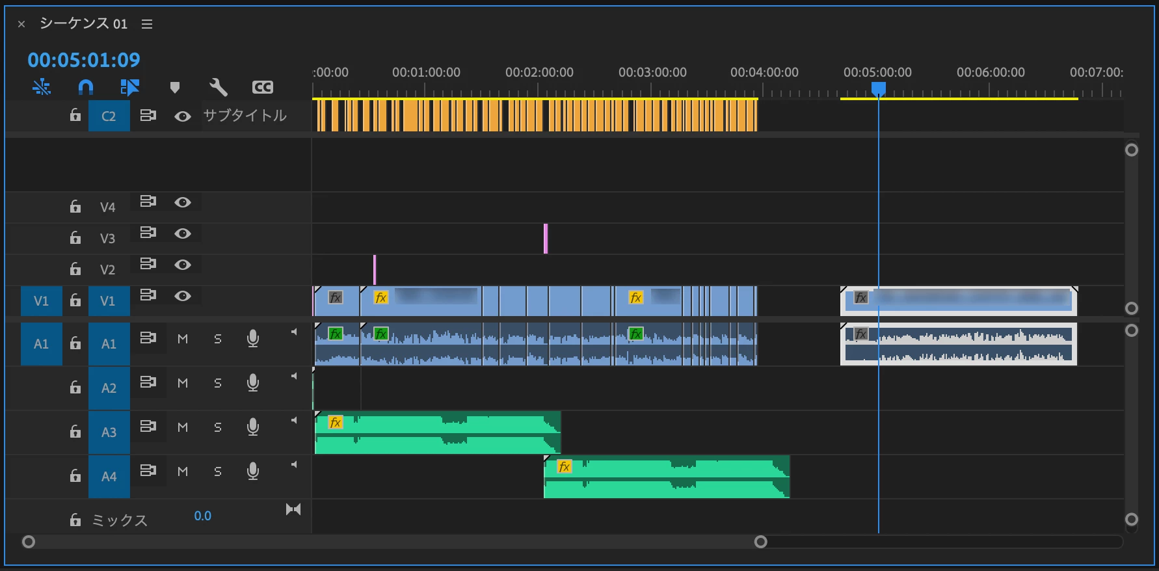
Task: Toggle visibility of サブタイトル track
Action: (183, 116)
